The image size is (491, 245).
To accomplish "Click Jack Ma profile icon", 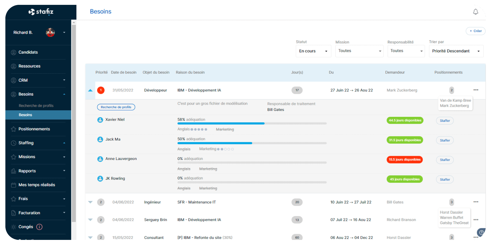I will tap(100, 139).
